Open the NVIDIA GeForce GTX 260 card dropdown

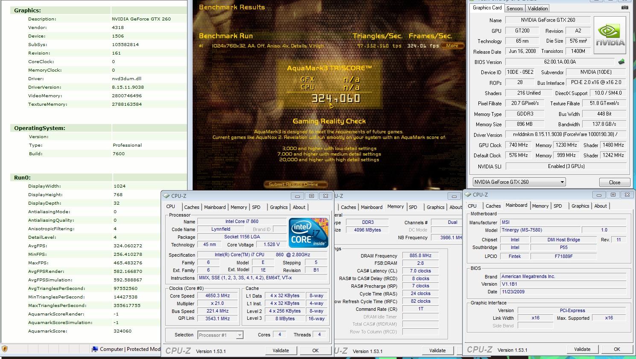tap(519, 182)
